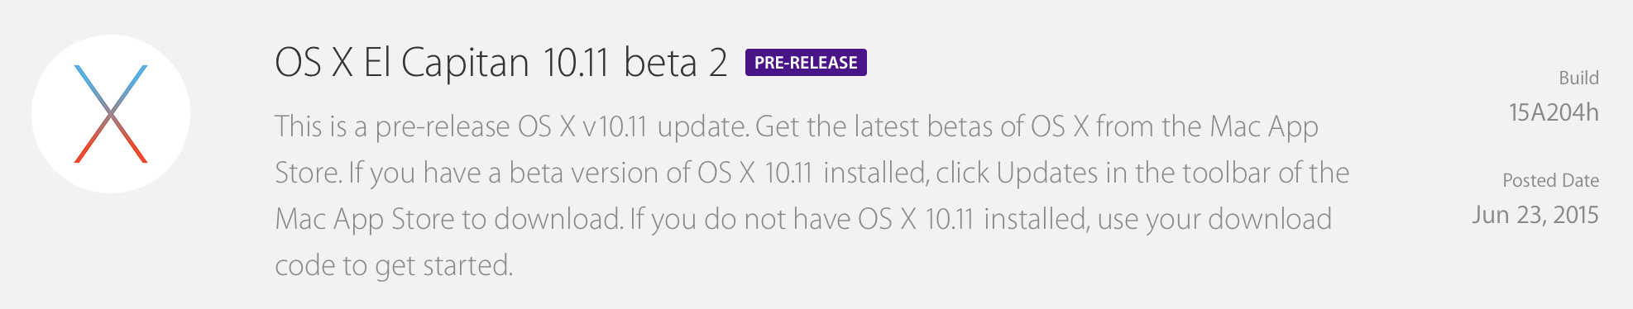This screenshot has width=1633, height=309.
Task: Click the Posted Date label
Action: tap(1550, 180)
